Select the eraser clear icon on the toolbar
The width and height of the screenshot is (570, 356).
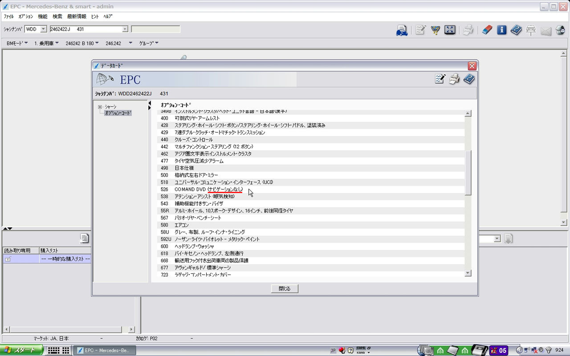[486, 29]
